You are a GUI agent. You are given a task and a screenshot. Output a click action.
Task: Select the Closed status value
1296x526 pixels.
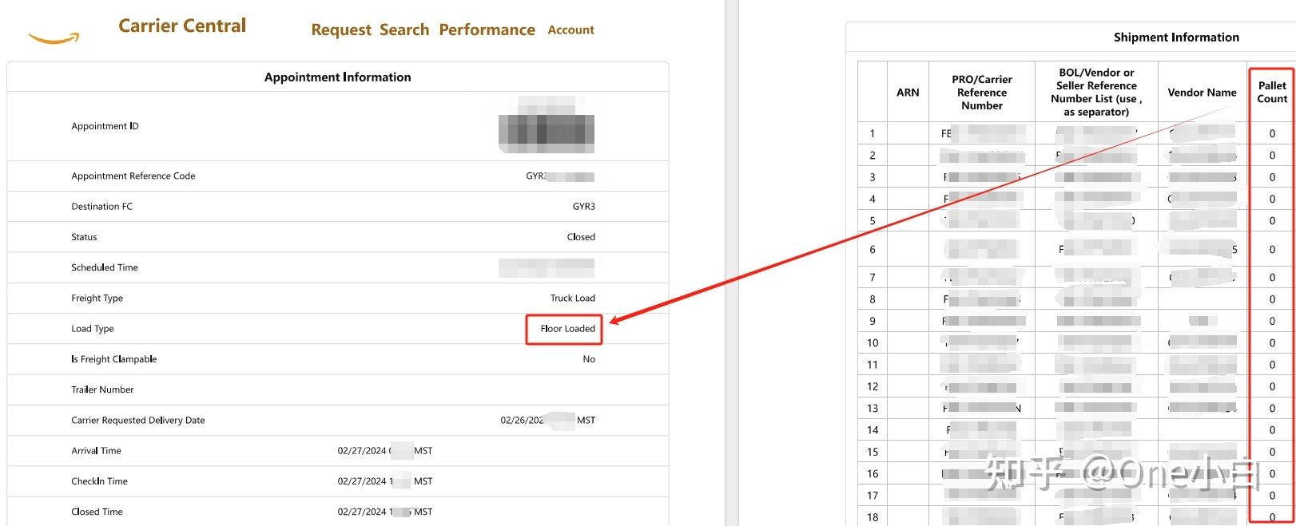(581, 237)
